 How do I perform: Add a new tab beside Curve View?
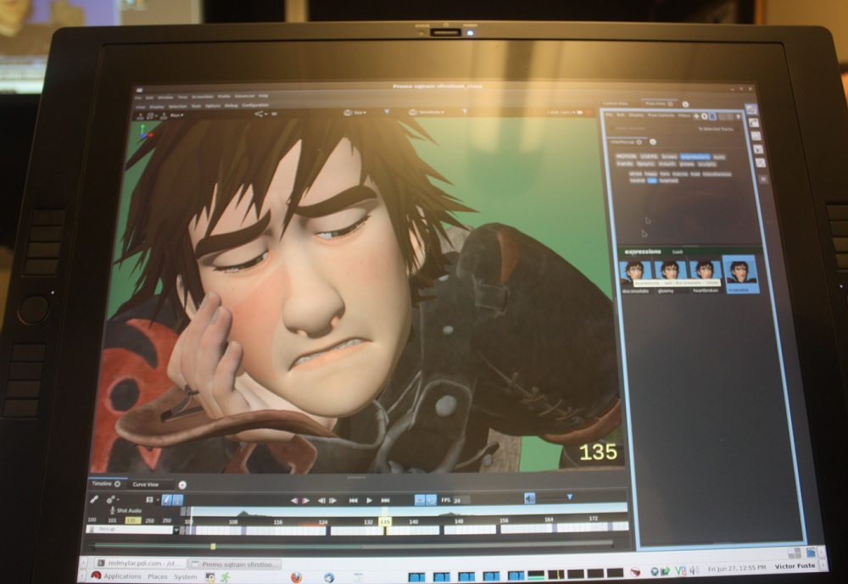coord(182,485)
